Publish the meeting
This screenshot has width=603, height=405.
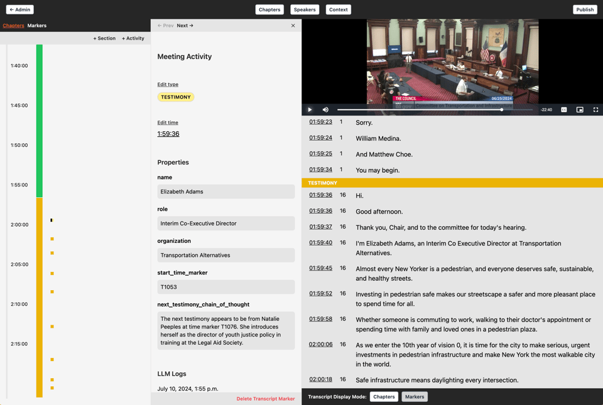(x=584, y=9)
